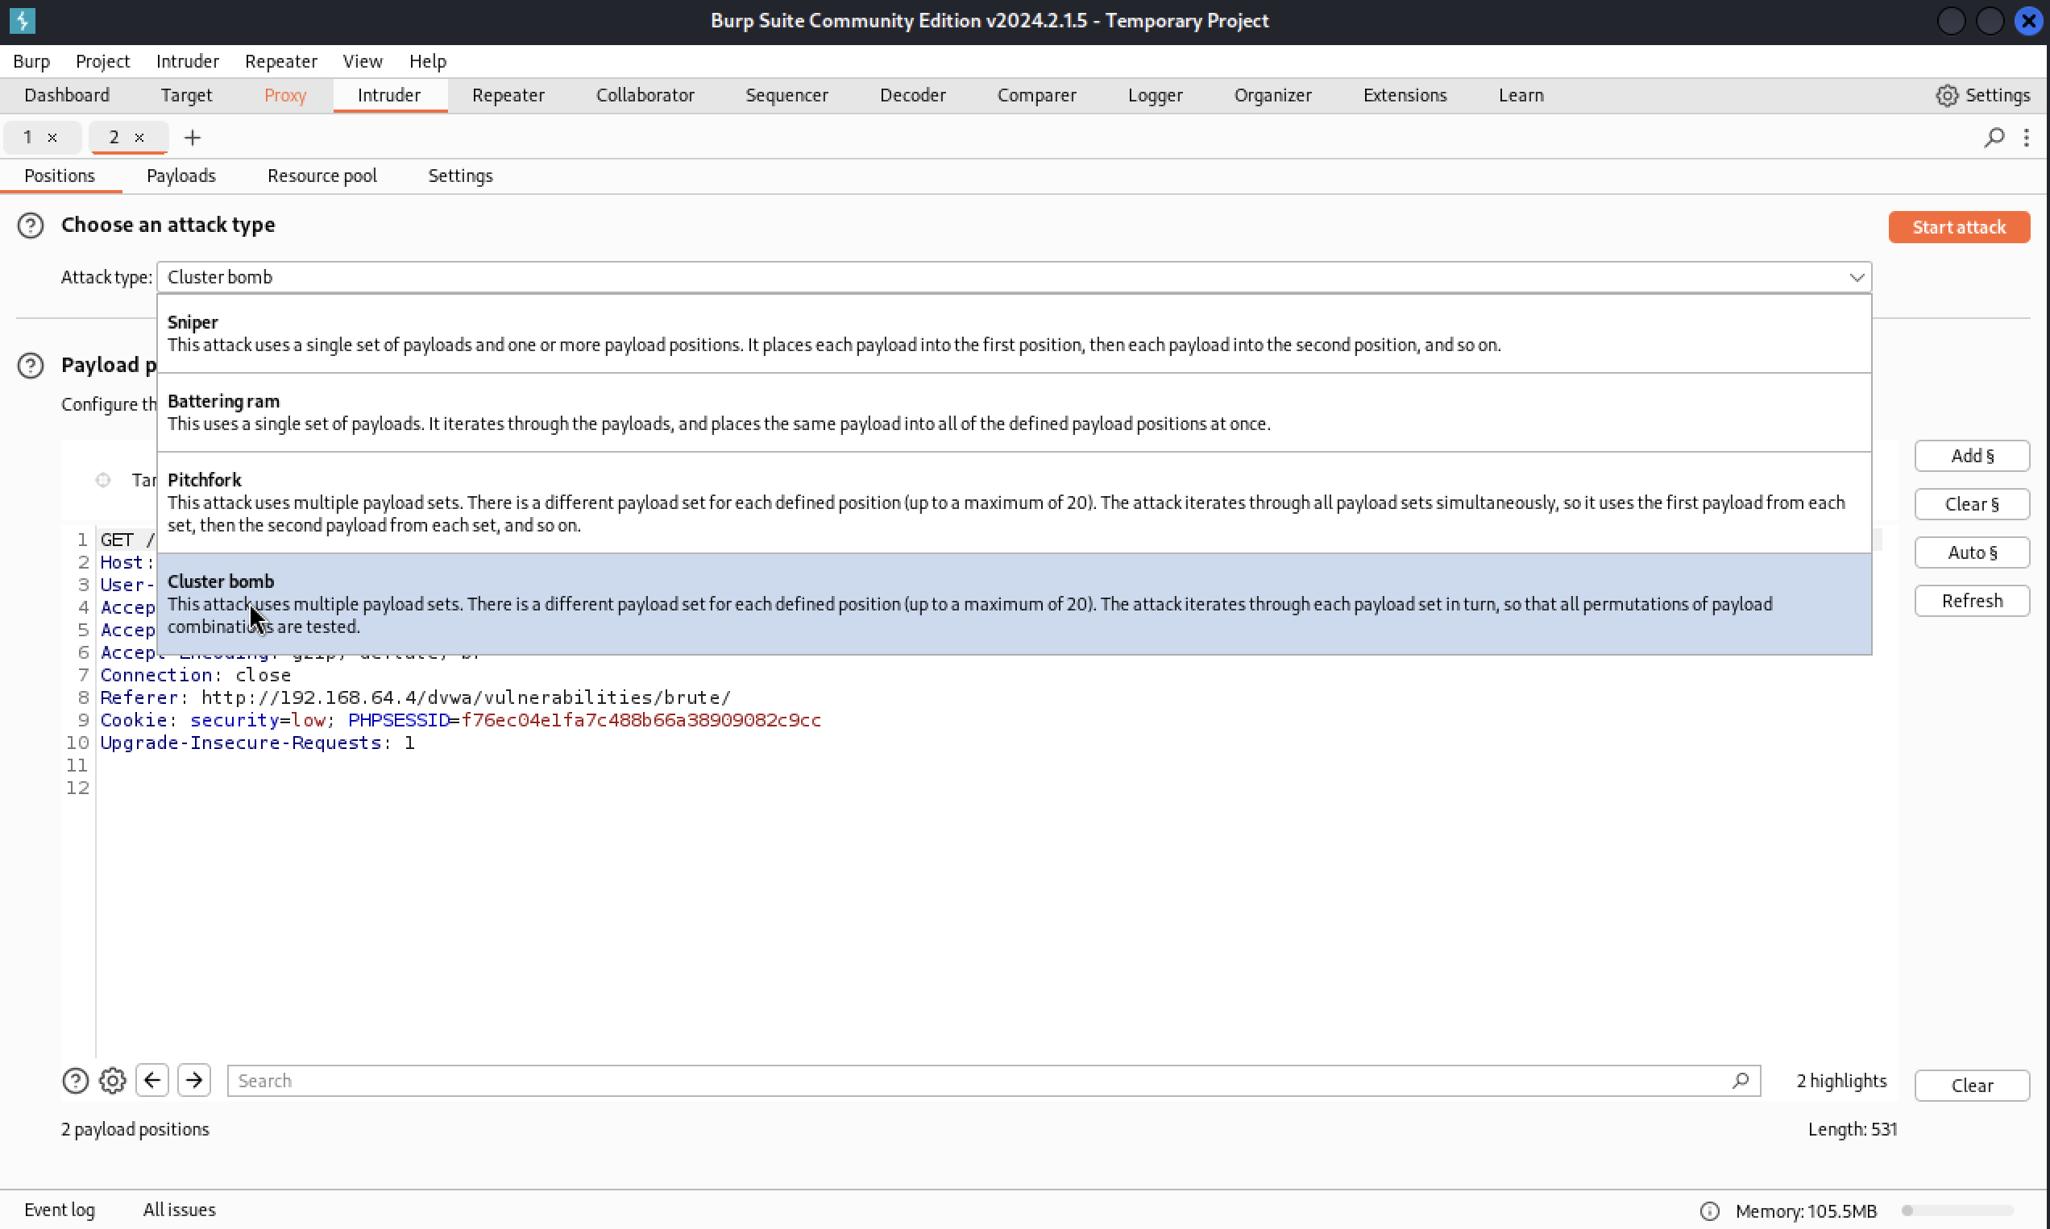Open the three-dot options menu for Intruder tabs
The image size is (2050, 1229).
[x=2026, y=138]
